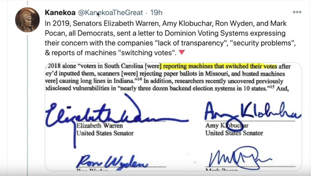
Task: Click Kanekoa's round profile avatar
Action: pyautogui.click(x=27, y=20)
